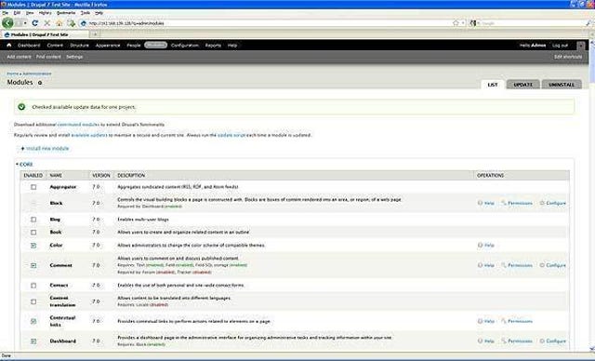Screen dimensions: 595x361
Task: Go to browser home page icon
Action: coord(59,23)
